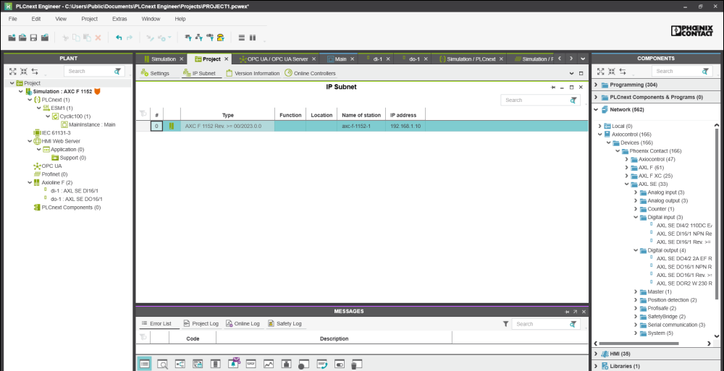724x371 pixels.
Task: Click the Open project toolbar icon
Action: point(22,38)
